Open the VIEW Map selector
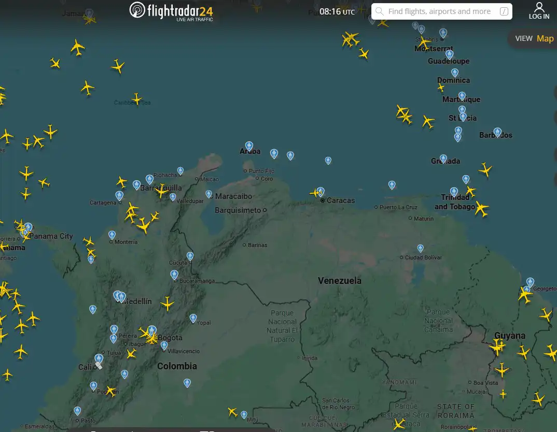Screen dimensions: 557x432 [x=534, y=38]
